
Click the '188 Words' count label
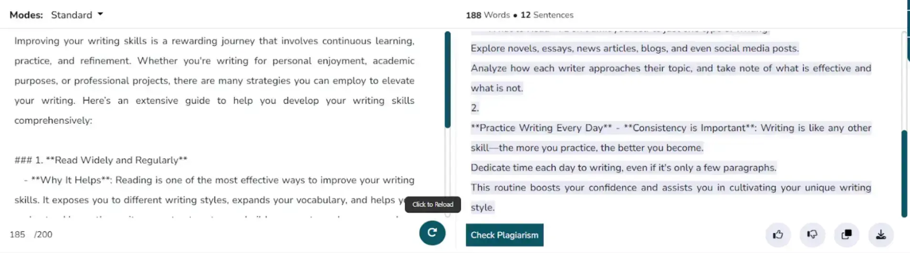[488, 15]
